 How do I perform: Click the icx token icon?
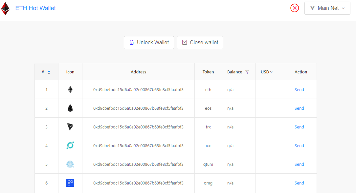click(70, 145)
